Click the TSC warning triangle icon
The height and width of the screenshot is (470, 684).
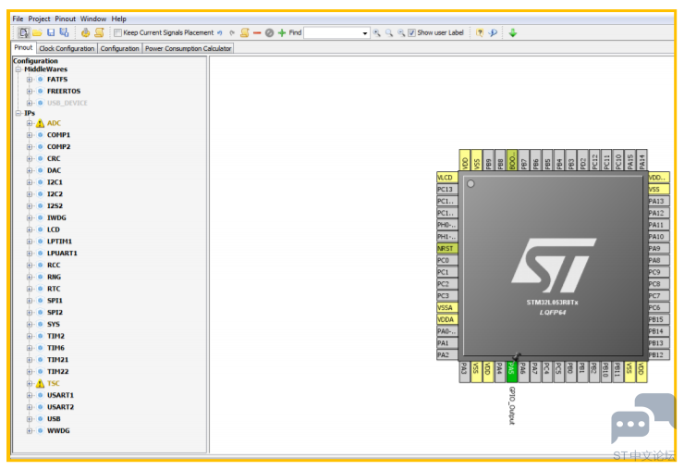click(40, 384)
